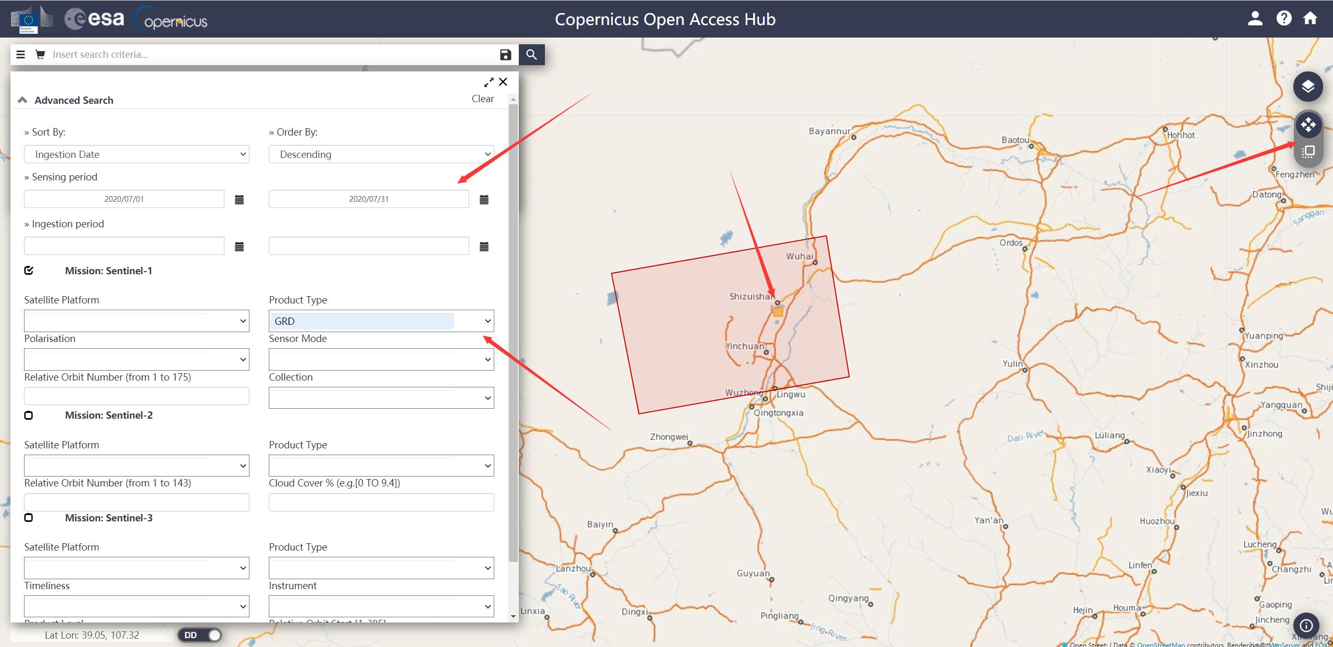Collapse the Advanced Search chevron

(x=22, y=100)
